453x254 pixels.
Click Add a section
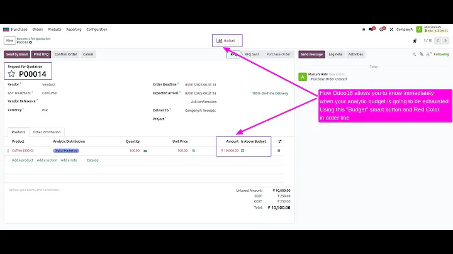(47, 160)
